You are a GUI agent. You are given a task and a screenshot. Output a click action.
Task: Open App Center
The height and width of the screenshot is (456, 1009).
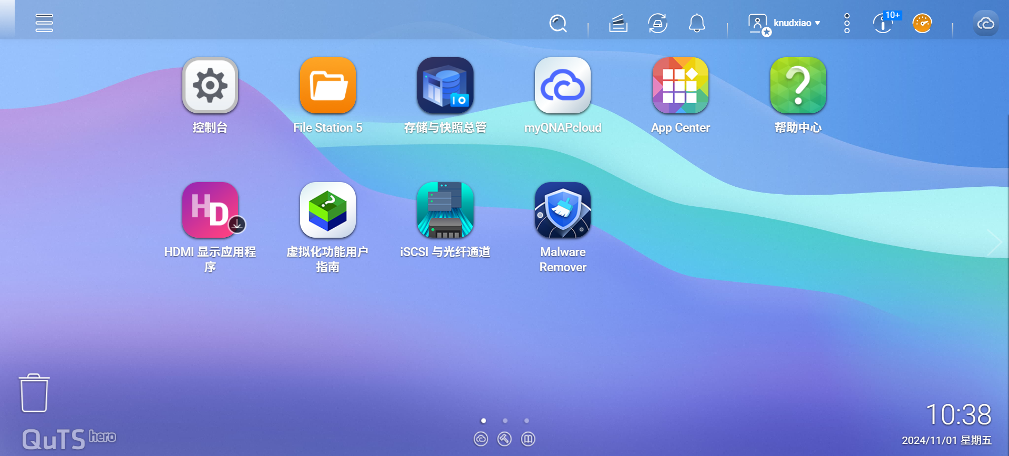coord(681,86)
